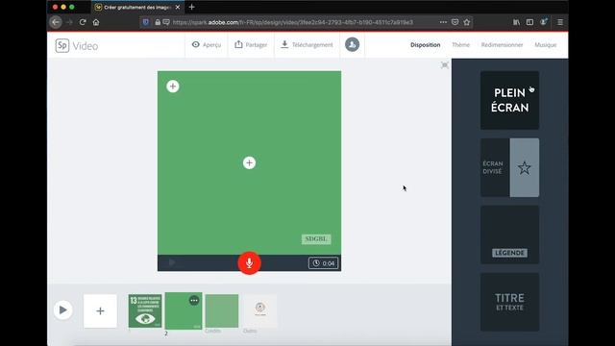Close the Créer gratuitement tab
Screen dimensions: 615x346
click(178, 7)
